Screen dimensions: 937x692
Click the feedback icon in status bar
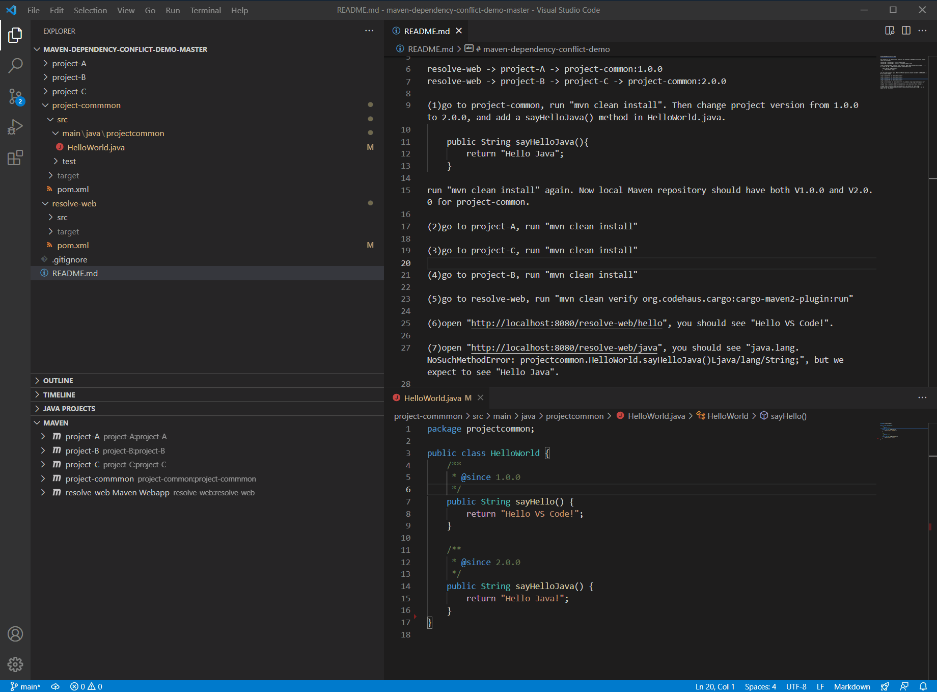(904, 686)
